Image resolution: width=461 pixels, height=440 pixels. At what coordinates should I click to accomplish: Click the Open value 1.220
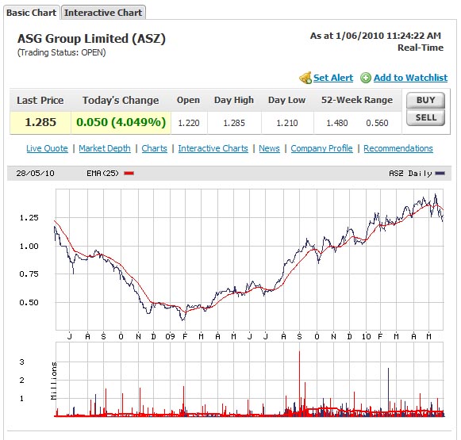point(189,123)
